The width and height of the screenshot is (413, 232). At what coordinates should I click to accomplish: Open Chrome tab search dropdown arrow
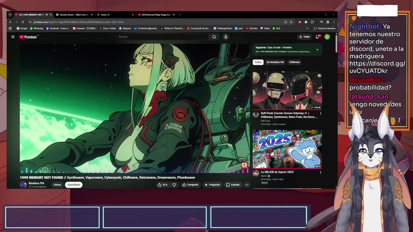[10, 15]
